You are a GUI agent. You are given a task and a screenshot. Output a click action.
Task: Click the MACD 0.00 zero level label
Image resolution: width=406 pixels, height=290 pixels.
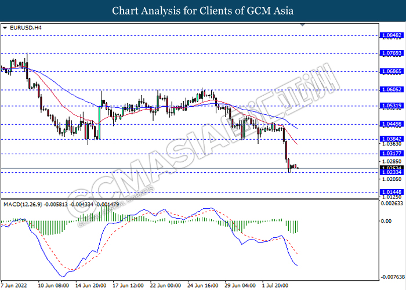[x=386, y=221]
